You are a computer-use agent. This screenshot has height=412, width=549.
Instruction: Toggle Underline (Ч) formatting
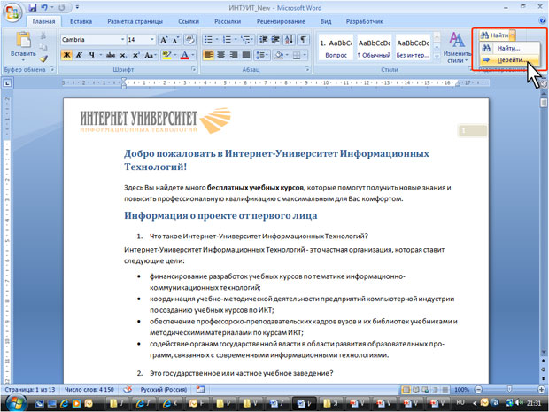92,55
